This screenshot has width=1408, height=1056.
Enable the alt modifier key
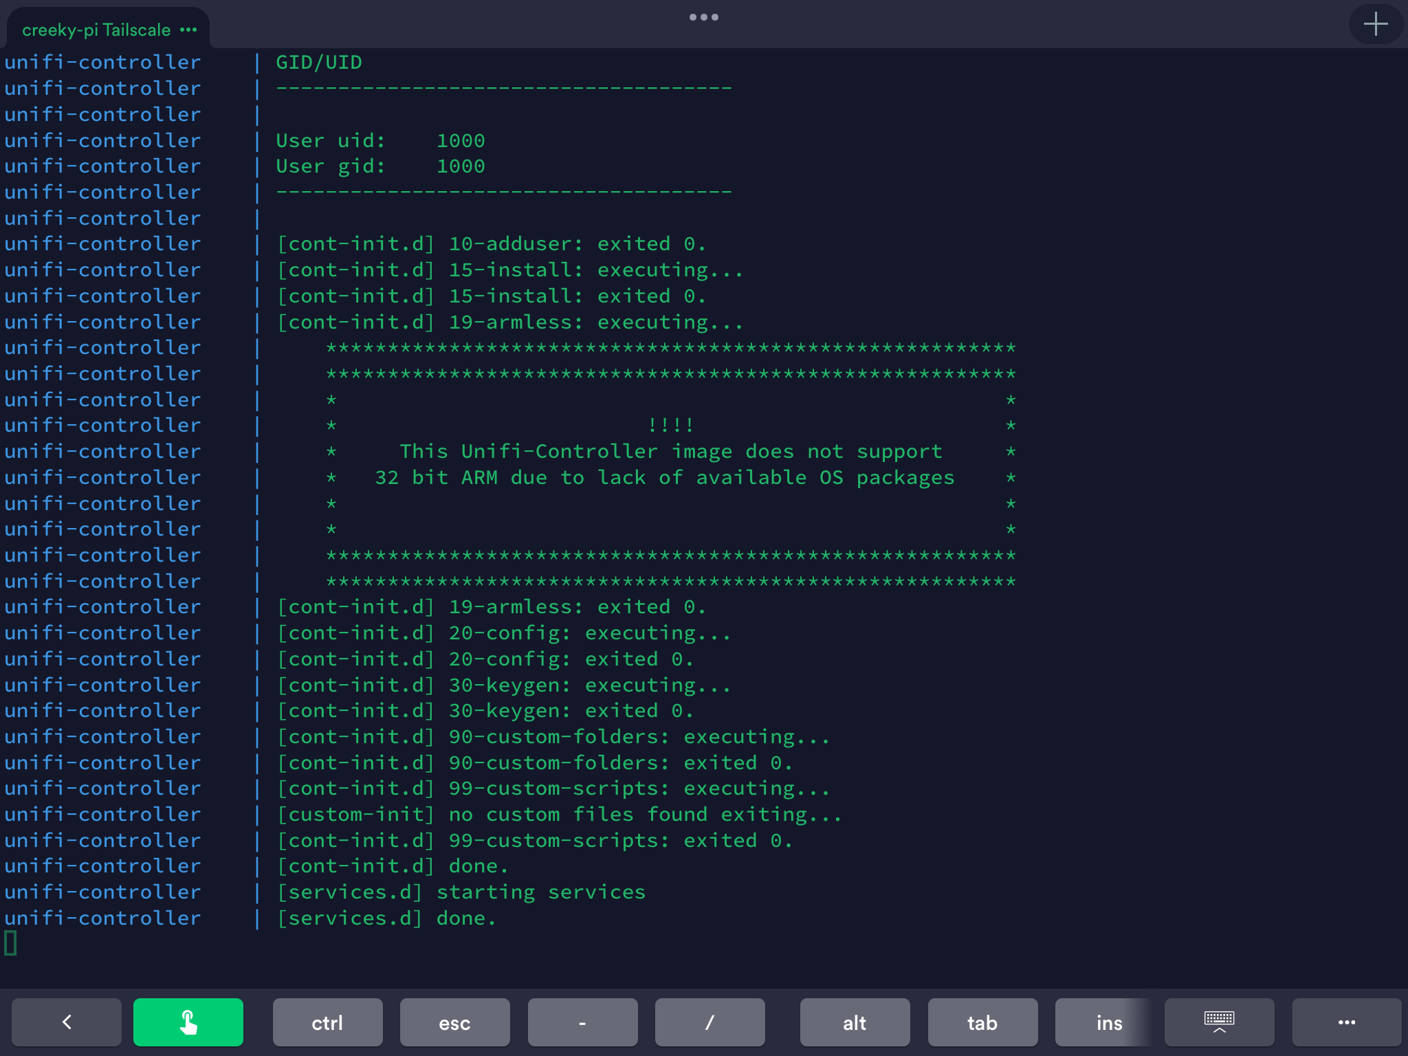coord(854,1022)
